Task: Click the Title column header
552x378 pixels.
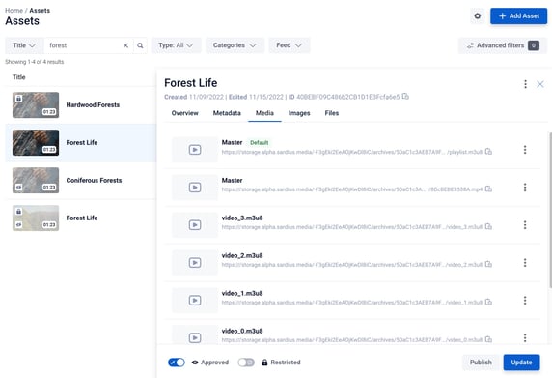Action: click(x=19, y=77)
